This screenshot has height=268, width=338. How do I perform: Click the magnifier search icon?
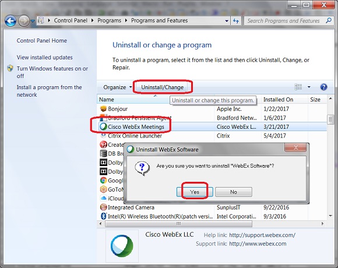pyautogui.click(x=329, y=20)
